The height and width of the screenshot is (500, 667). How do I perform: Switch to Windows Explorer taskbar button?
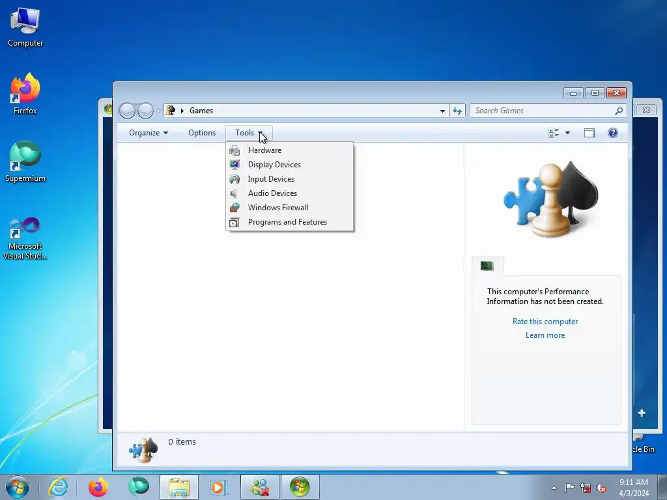click(x=179, y=487)
